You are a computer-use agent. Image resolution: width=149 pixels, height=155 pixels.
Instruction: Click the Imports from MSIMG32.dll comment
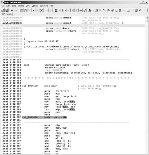click(x=43, y=41)
